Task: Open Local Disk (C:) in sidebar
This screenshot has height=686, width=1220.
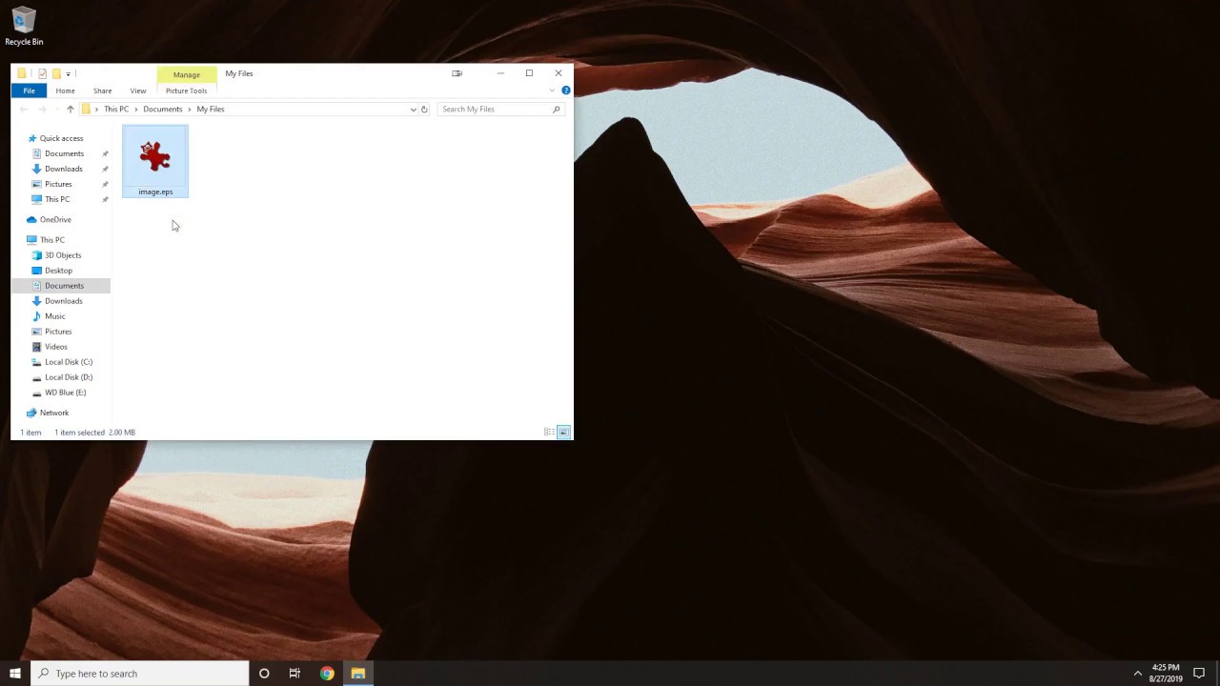Action: (69, 362)
